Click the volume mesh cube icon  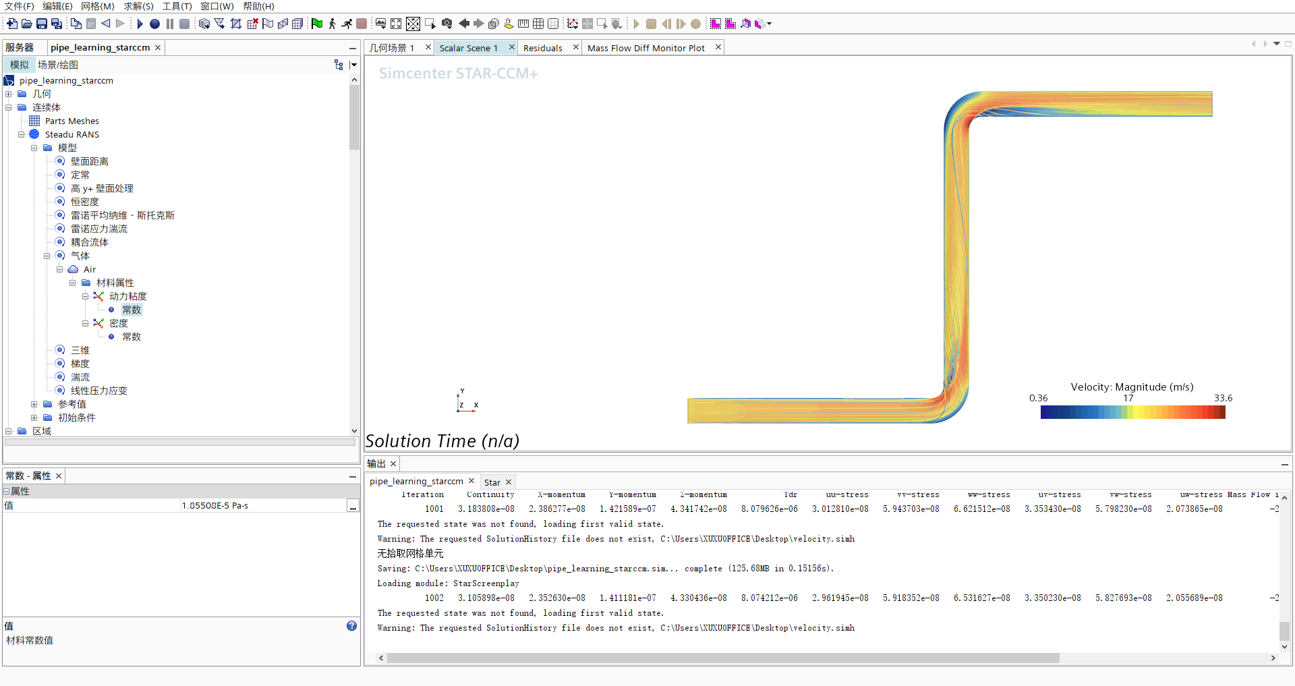[x=297, y=24]
